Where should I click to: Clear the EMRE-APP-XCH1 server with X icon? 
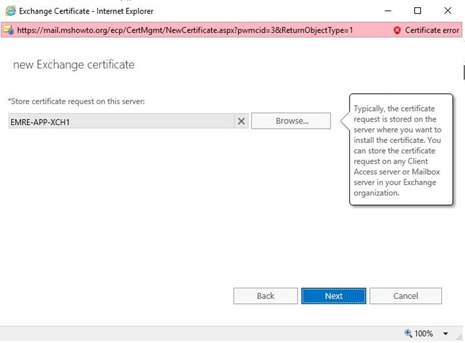click(241, 121)
